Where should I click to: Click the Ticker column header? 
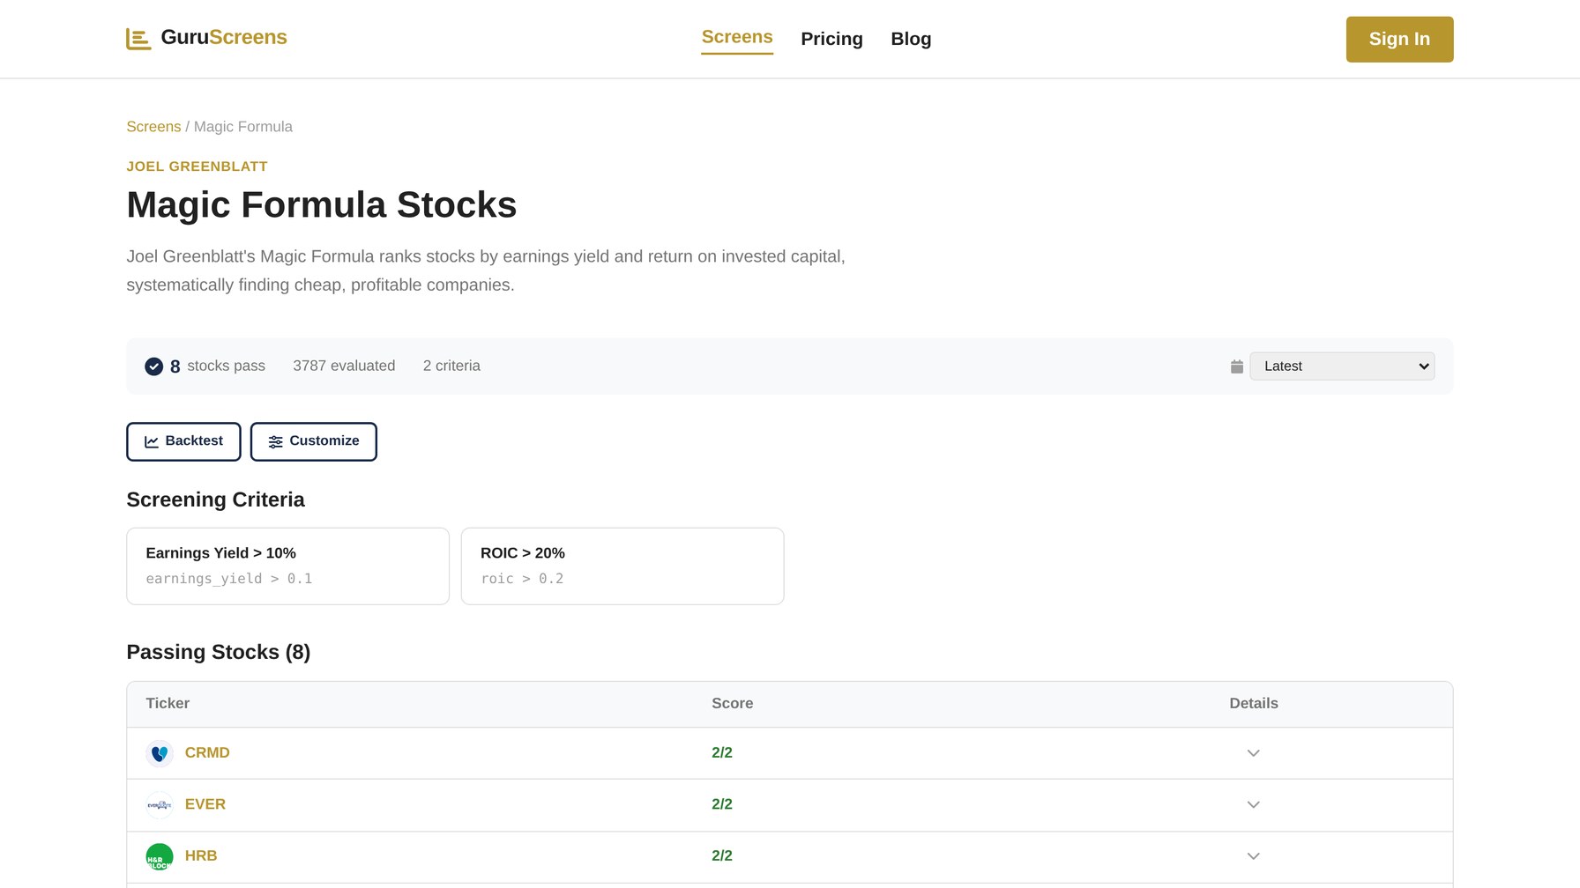tap(168, 703)
